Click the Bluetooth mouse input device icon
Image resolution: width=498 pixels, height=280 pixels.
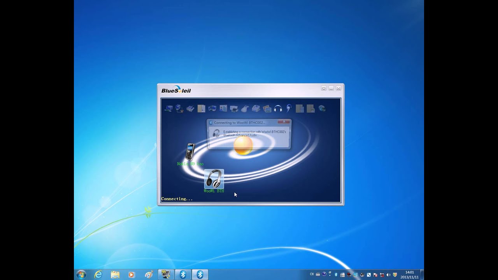click(245, 109)
